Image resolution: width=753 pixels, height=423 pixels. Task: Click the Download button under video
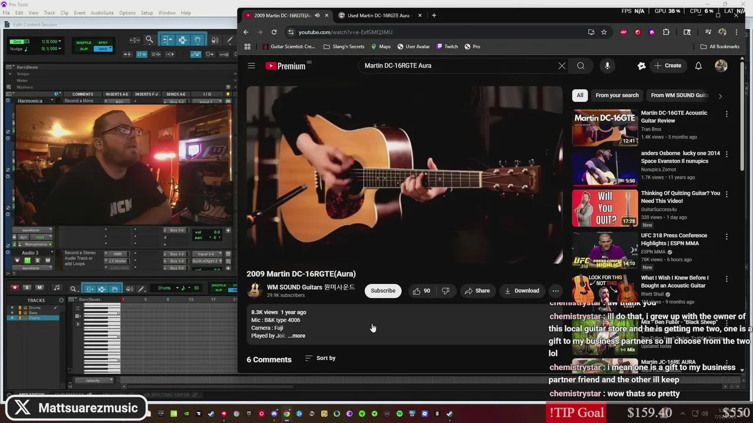coord(522,291)
